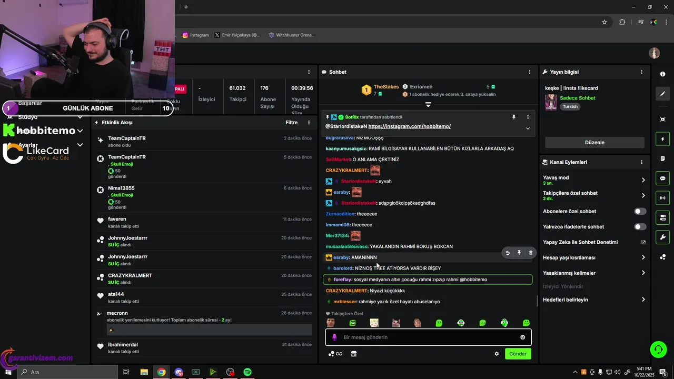The width and height of the screenshot is (674, 379).
Task: Open pinned BotRix message options menu
Action: pos(528,117)
